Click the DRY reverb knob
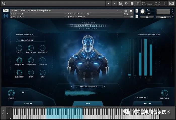This screenshot has width=176, height=120. (31, 72)
